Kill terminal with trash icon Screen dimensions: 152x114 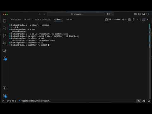coord(133,20)
